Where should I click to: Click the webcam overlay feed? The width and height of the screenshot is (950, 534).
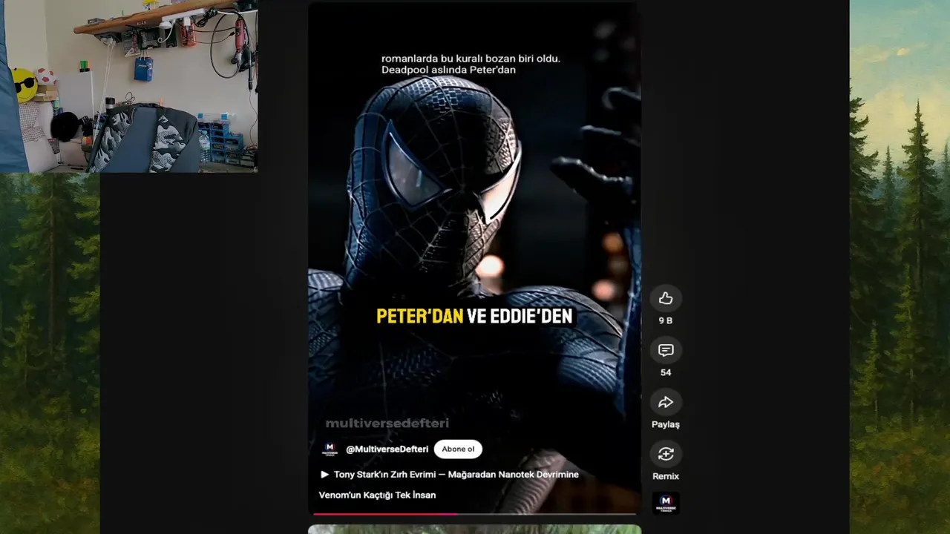[x=129, y=86]
